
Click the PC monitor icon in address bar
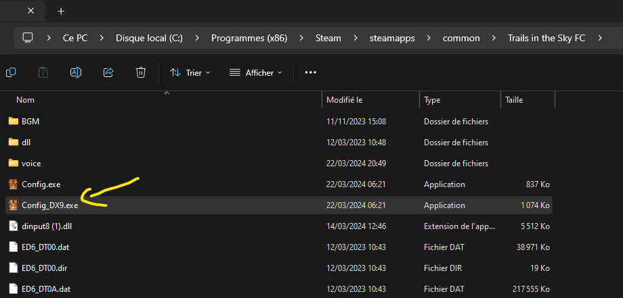(x=28, y=38)
